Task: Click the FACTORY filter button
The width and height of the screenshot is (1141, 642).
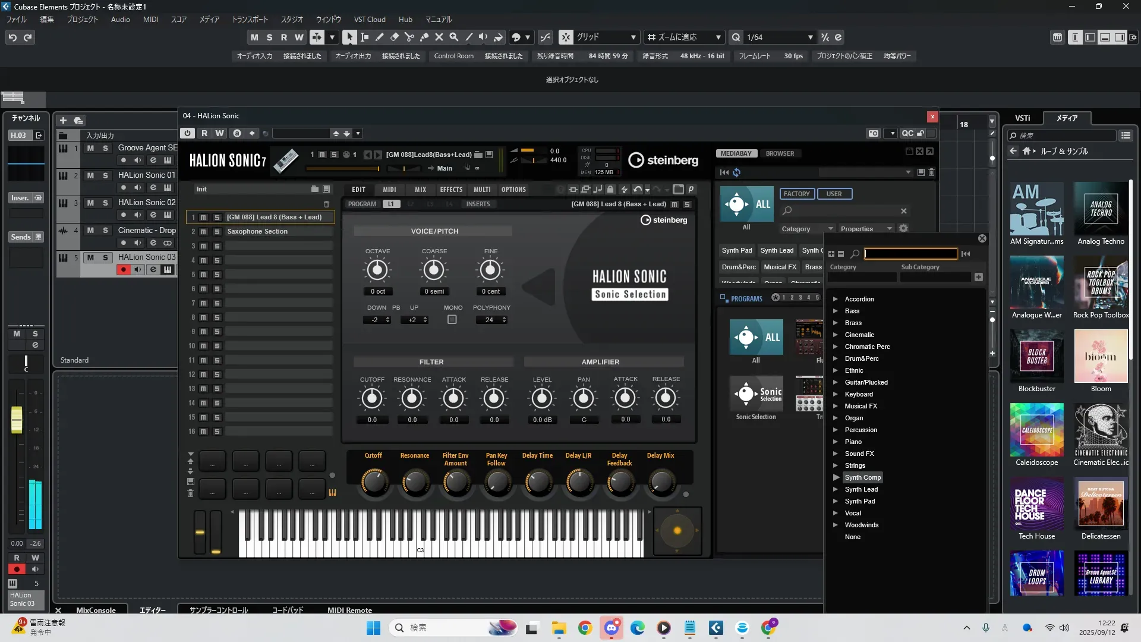Action: tap(796, 194)
